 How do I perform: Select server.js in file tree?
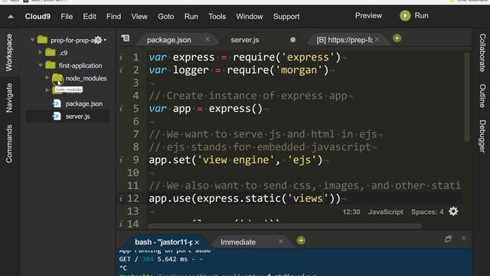coord(77,117)
